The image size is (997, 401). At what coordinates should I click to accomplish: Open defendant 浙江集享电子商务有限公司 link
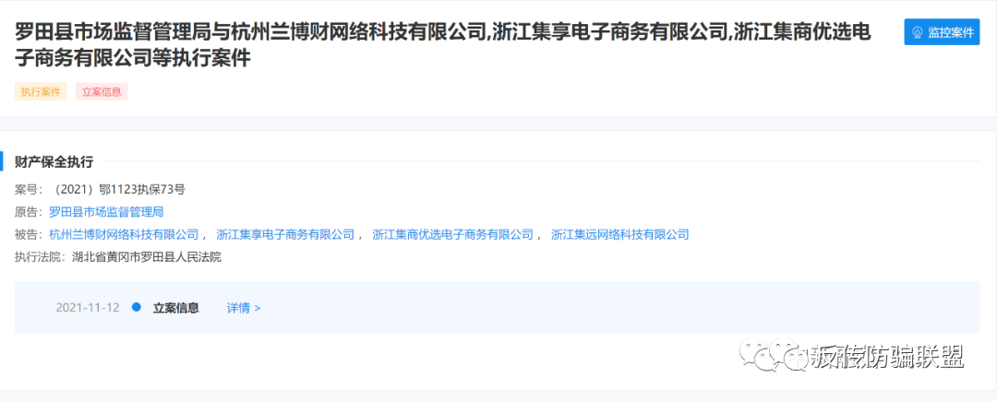(285, 235)
